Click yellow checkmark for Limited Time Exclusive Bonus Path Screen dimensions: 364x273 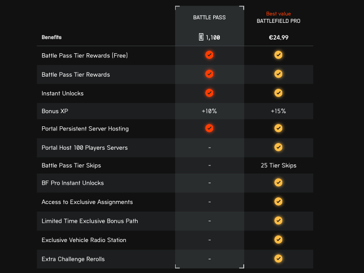click(278, 221)
